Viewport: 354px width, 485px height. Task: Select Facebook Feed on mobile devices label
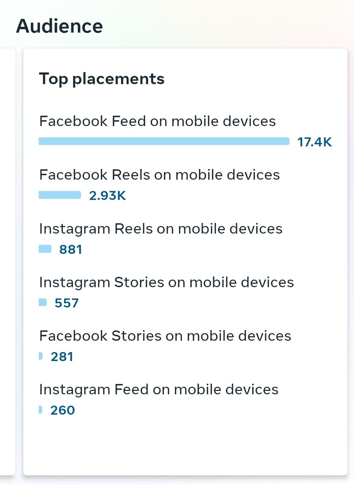click(157, 121)
